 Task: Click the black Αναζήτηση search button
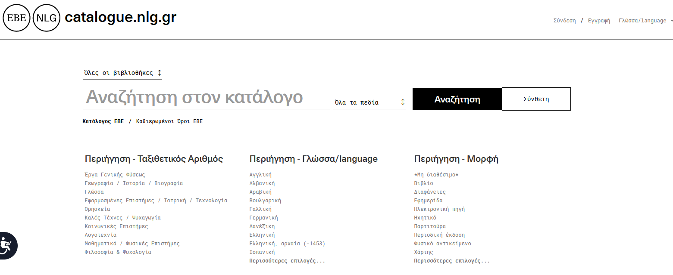coord(457,99)
